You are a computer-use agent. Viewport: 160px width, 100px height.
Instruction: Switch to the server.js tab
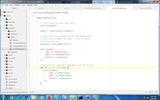pyautogui.click(x=67, y=8)
